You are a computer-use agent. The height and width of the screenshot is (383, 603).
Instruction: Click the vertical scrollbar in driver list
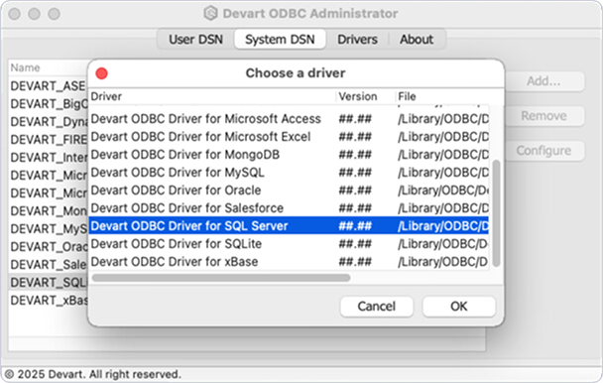pos(497,213)
